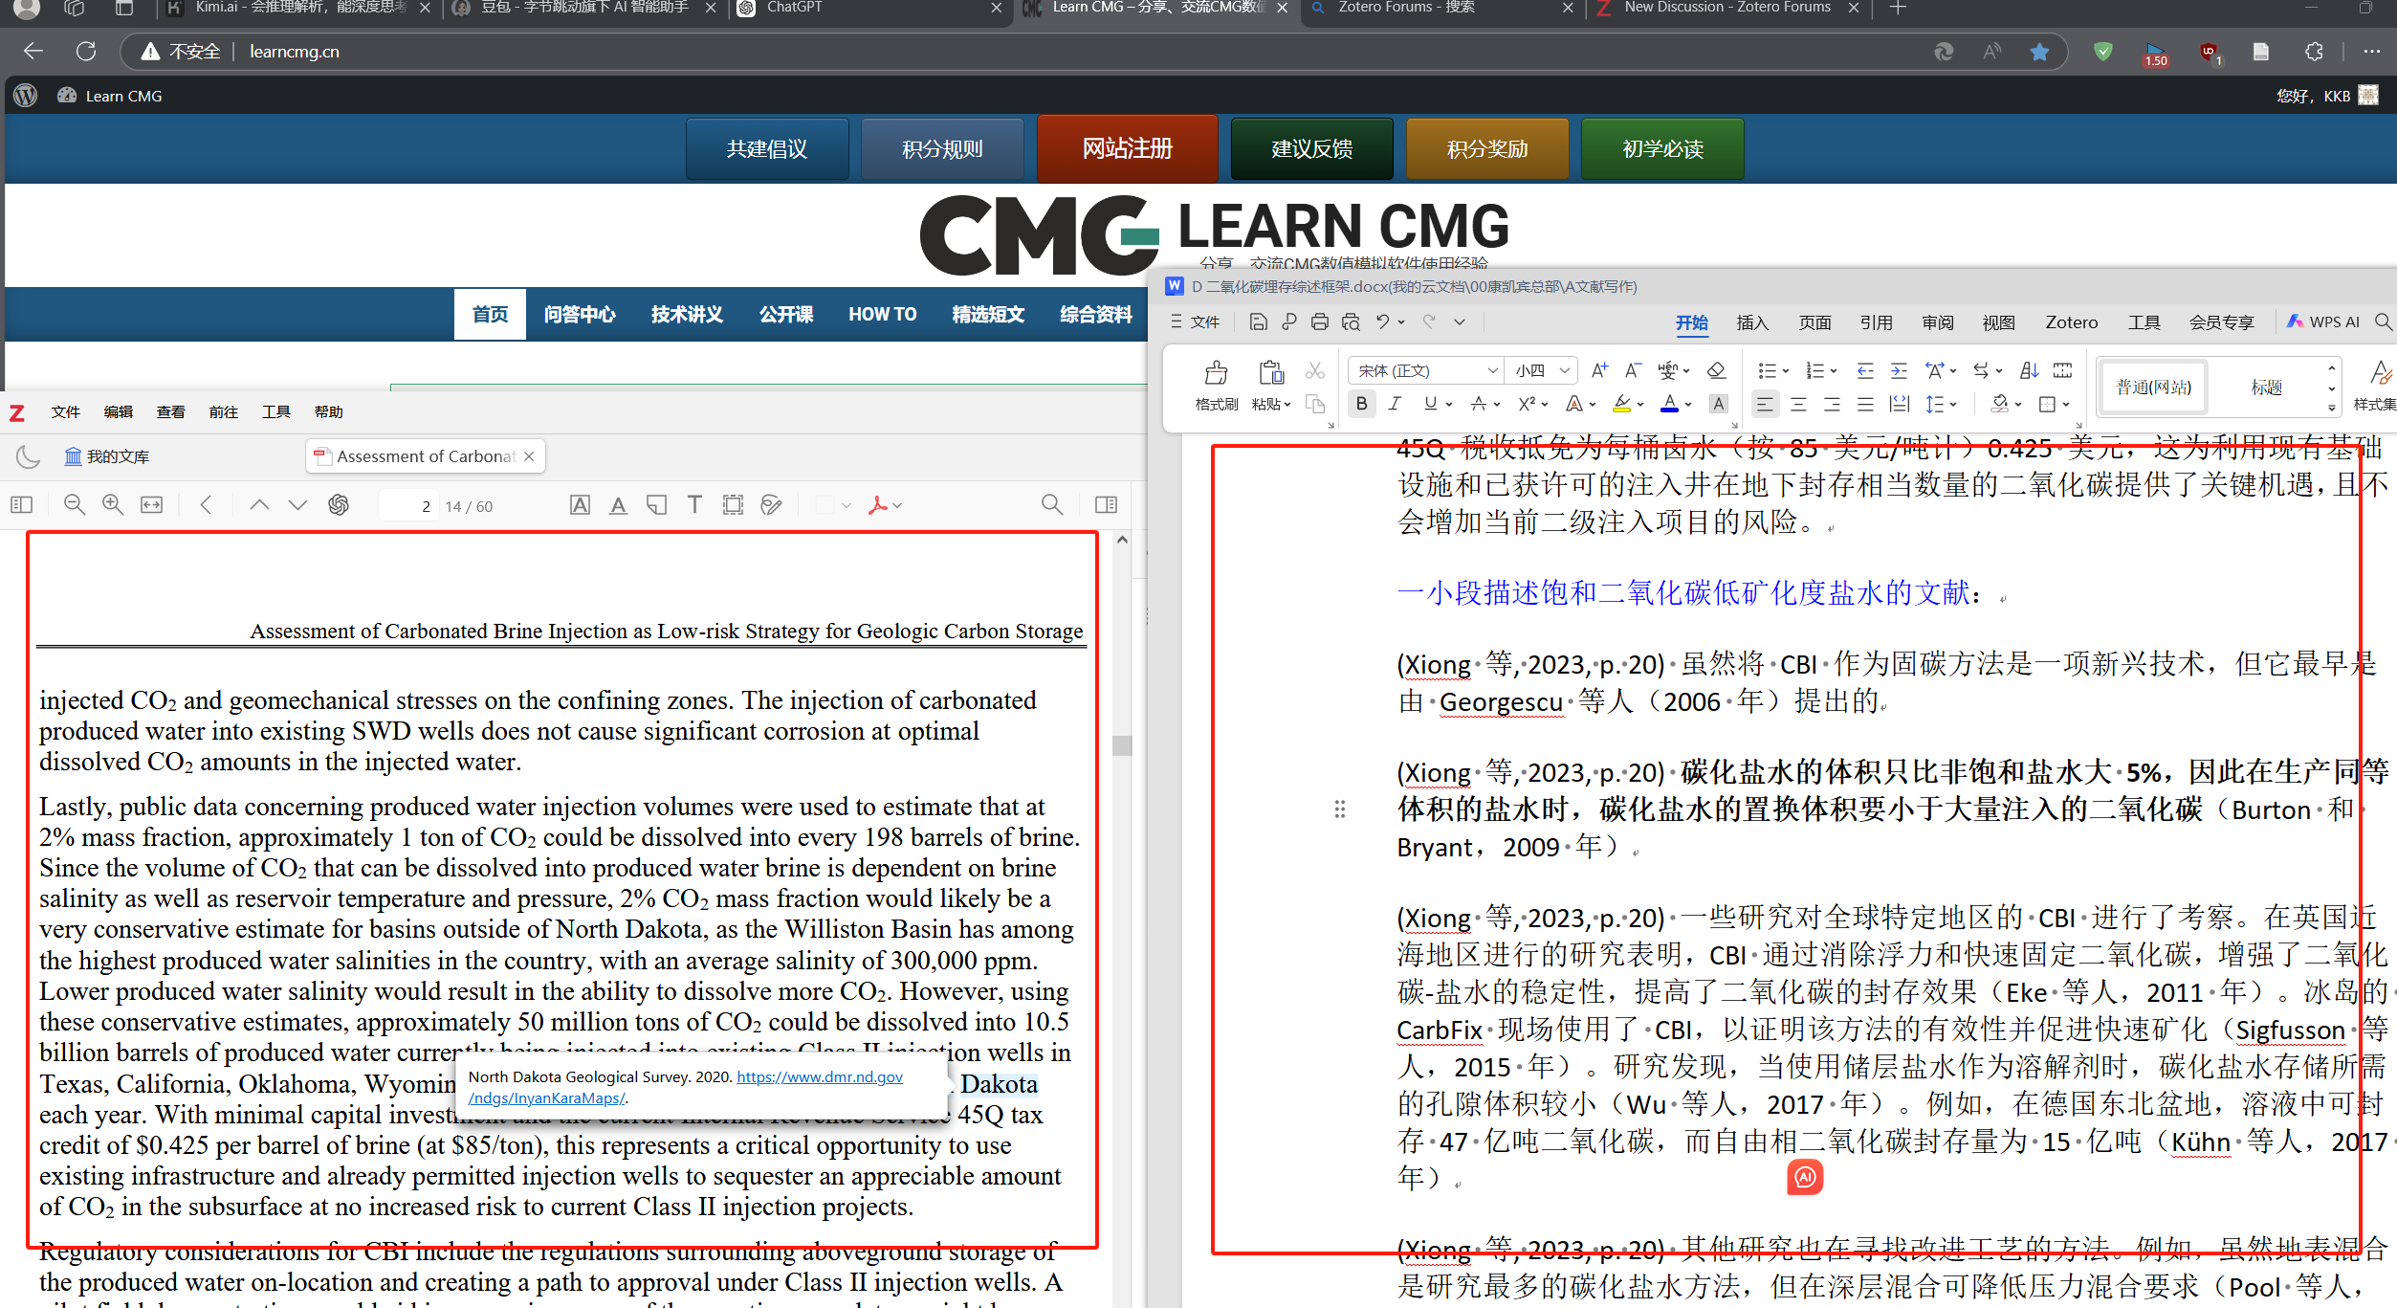Click the yellow highlight color button
2397x1308 pixels.
coord(1620,404)
